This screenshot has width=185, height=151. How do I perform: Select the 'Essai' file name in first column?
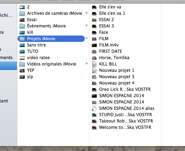32,20
